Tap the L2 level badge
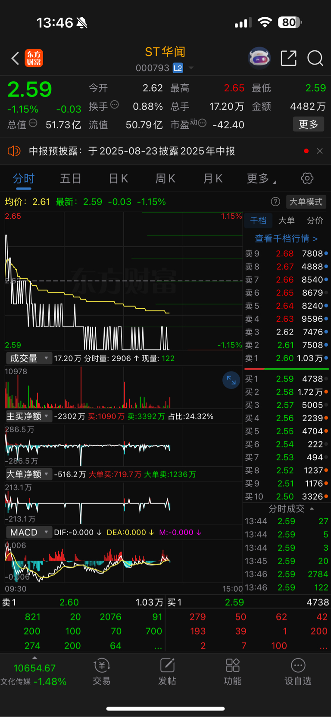 [178, 68]
